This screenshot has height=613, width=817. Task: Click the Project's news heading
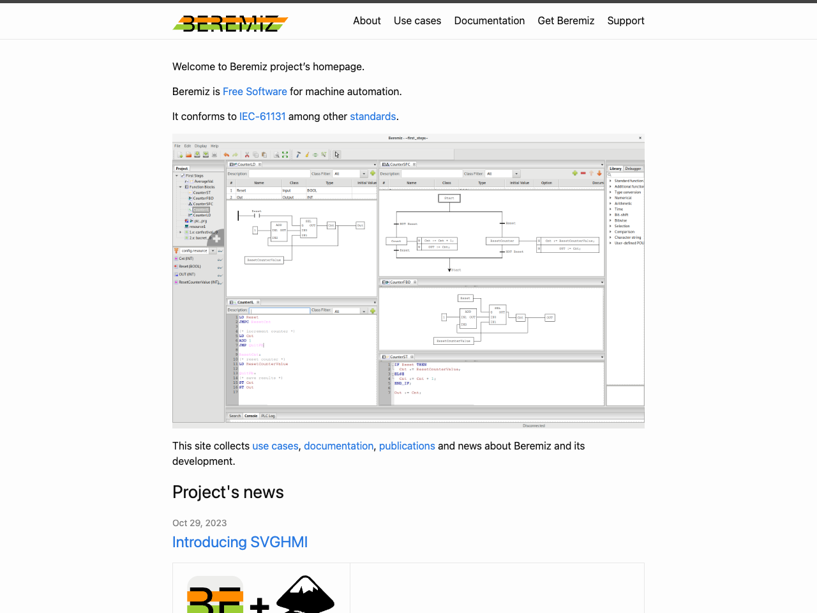coord(228,492)
